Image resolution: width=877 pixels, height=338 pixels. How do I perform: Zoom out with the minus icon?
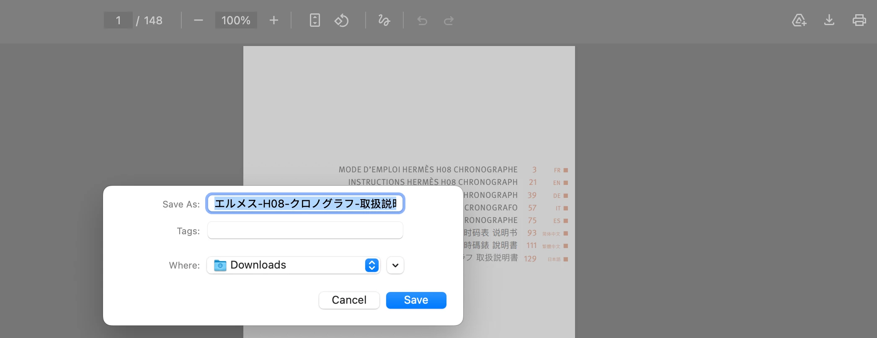click(x=199, y=20)
